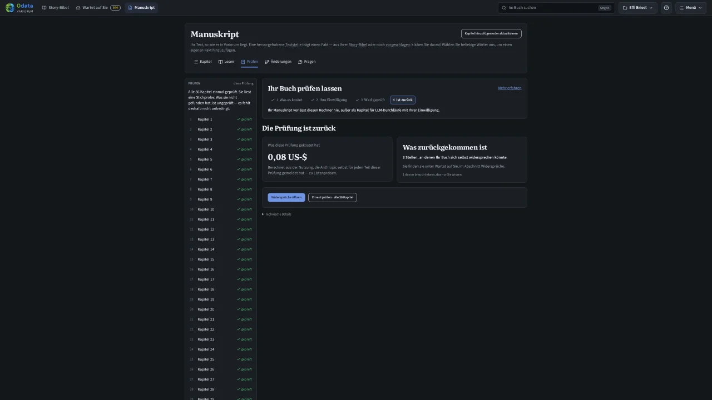
Task: Select Kapitel 16 in the list
Action: 221,269
